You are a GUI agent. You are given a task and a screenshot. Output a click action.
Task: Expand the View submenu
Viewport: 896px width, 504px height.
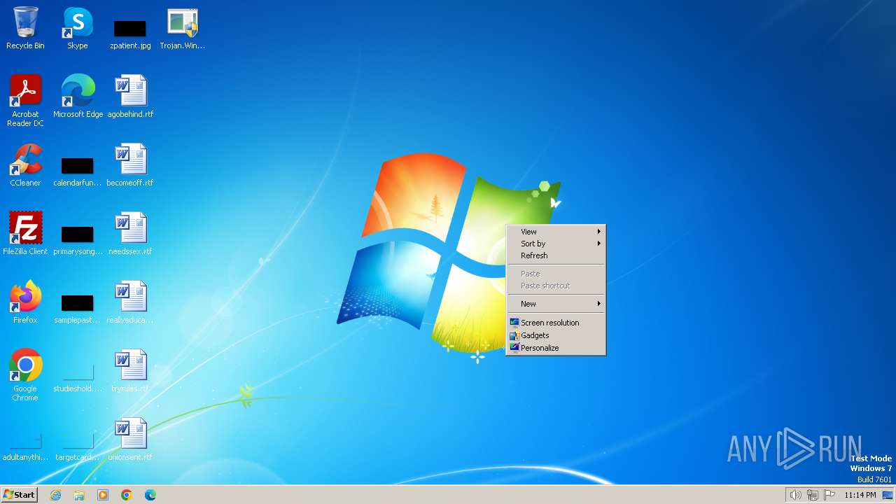click(x=556, y=232)
